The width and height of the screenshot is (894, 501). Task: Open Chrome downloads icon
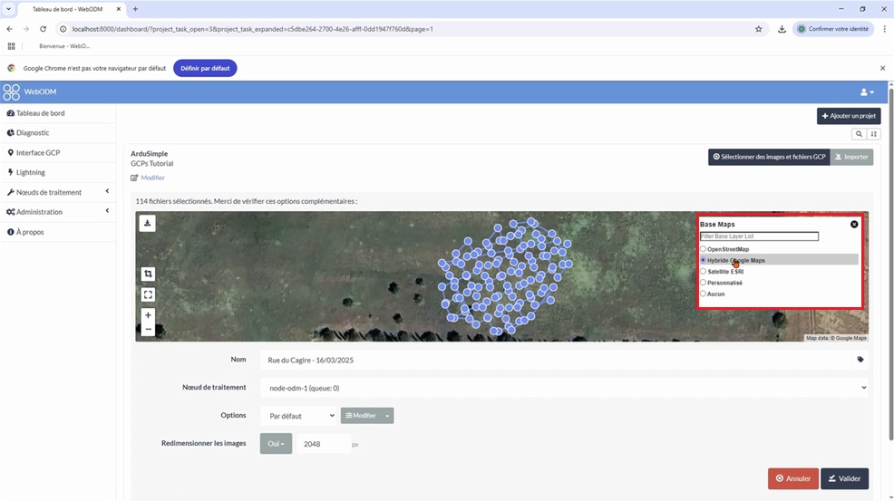click(x=782, y=29)
